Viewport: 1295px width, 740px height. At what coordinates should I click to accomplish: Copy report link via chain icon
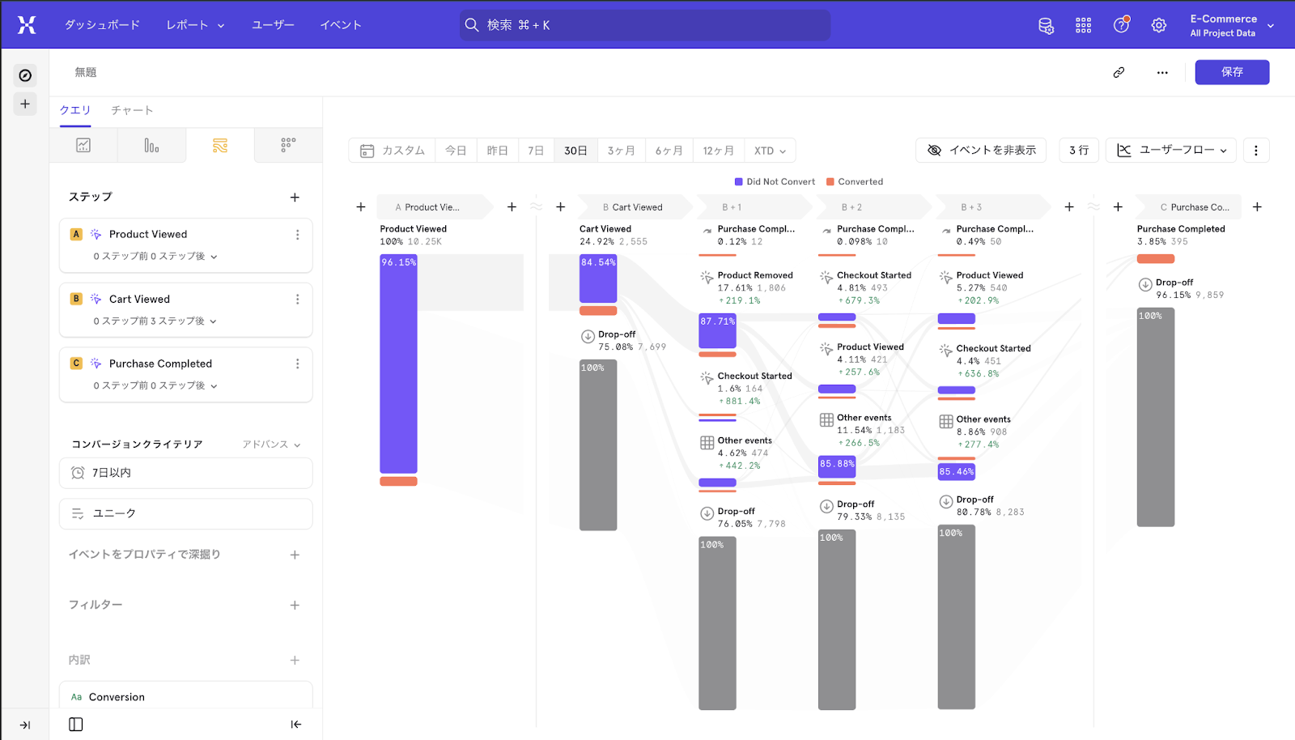click(x=1119, y=72)
